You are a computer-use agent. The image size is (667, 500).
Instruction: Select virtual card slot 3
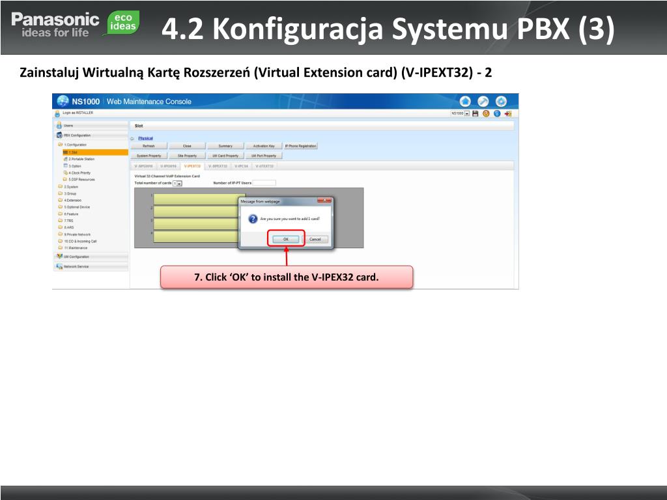click(196, 224)
